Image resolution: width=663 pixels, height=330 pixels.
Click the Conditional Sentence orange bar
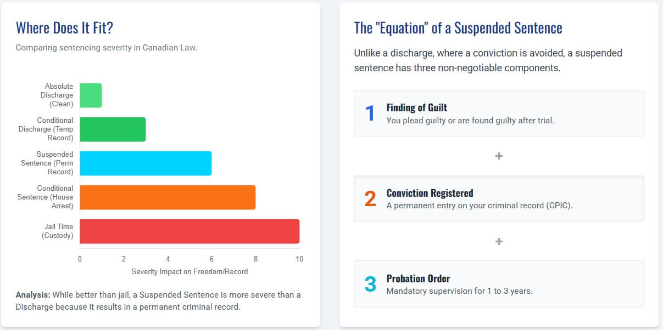click(168, 197)
